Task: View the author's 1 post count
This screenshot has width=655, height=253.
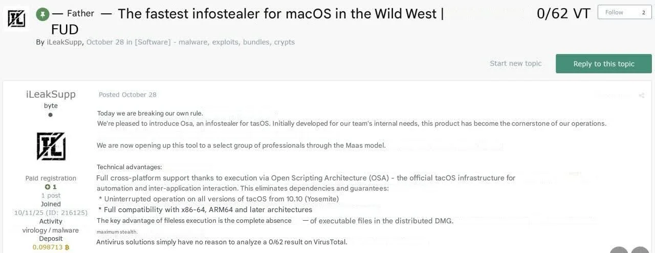Action: [51, 195]
